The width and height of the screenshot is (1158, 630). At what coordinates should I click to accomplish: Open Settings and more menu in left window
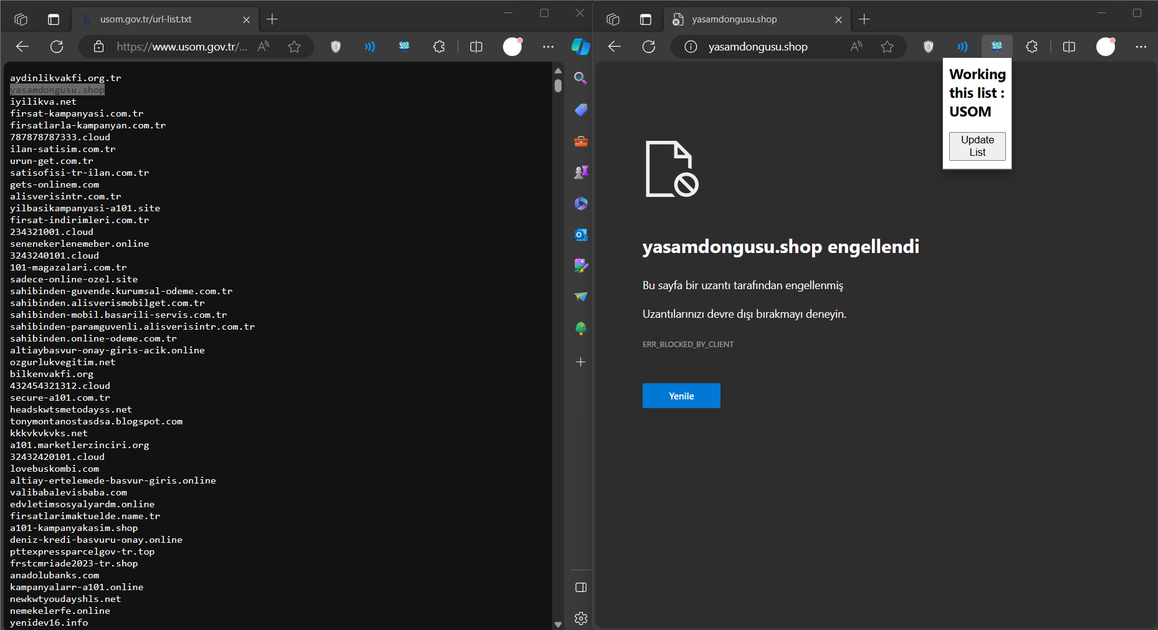pyautogui.click(x=548, y=47)
